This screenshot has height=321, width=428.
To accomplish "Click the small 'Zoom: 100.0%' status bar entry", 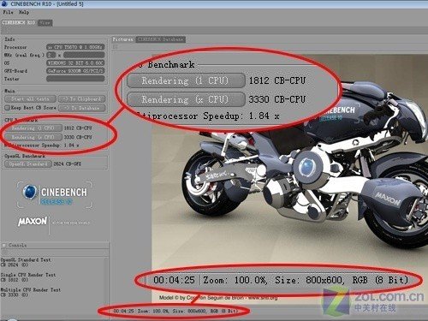I will (x=153, y=311).
